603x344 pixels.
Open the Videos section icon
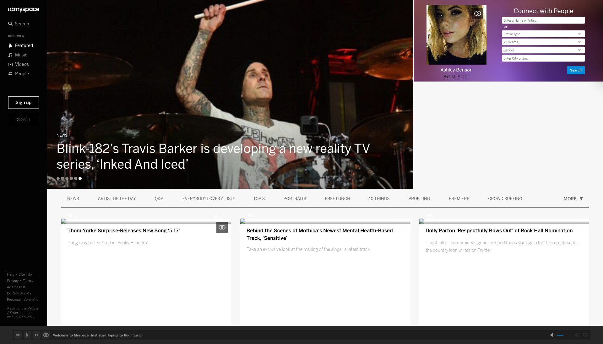tap(10, 64)
